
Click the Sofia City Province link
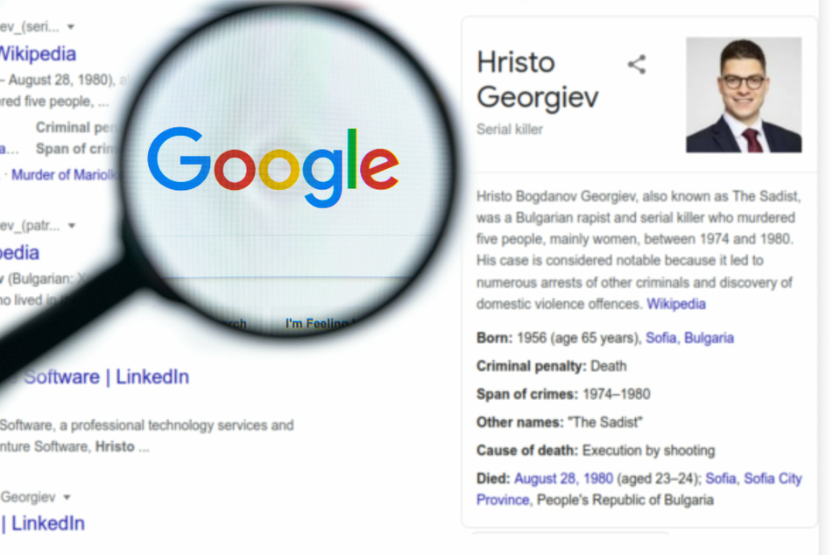pyautogui.click(x=639, y=489)
